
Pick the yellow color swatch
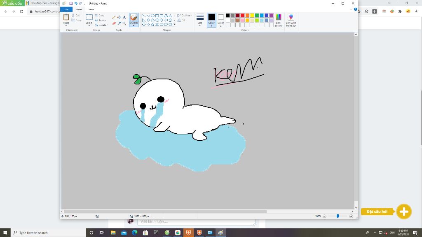click(252, 15)
